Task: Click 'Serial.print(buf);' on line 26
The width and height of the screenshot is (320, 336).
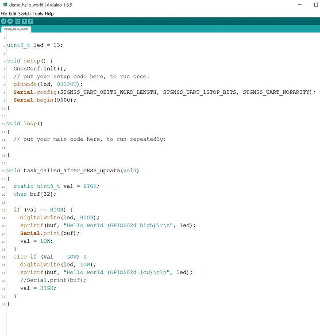Action: click(x=50, y=233)
